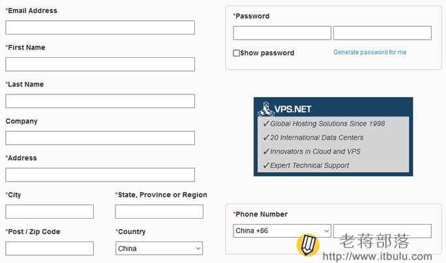Click the Post / Zip Code field
446x263 pixels.
(50, 249)
